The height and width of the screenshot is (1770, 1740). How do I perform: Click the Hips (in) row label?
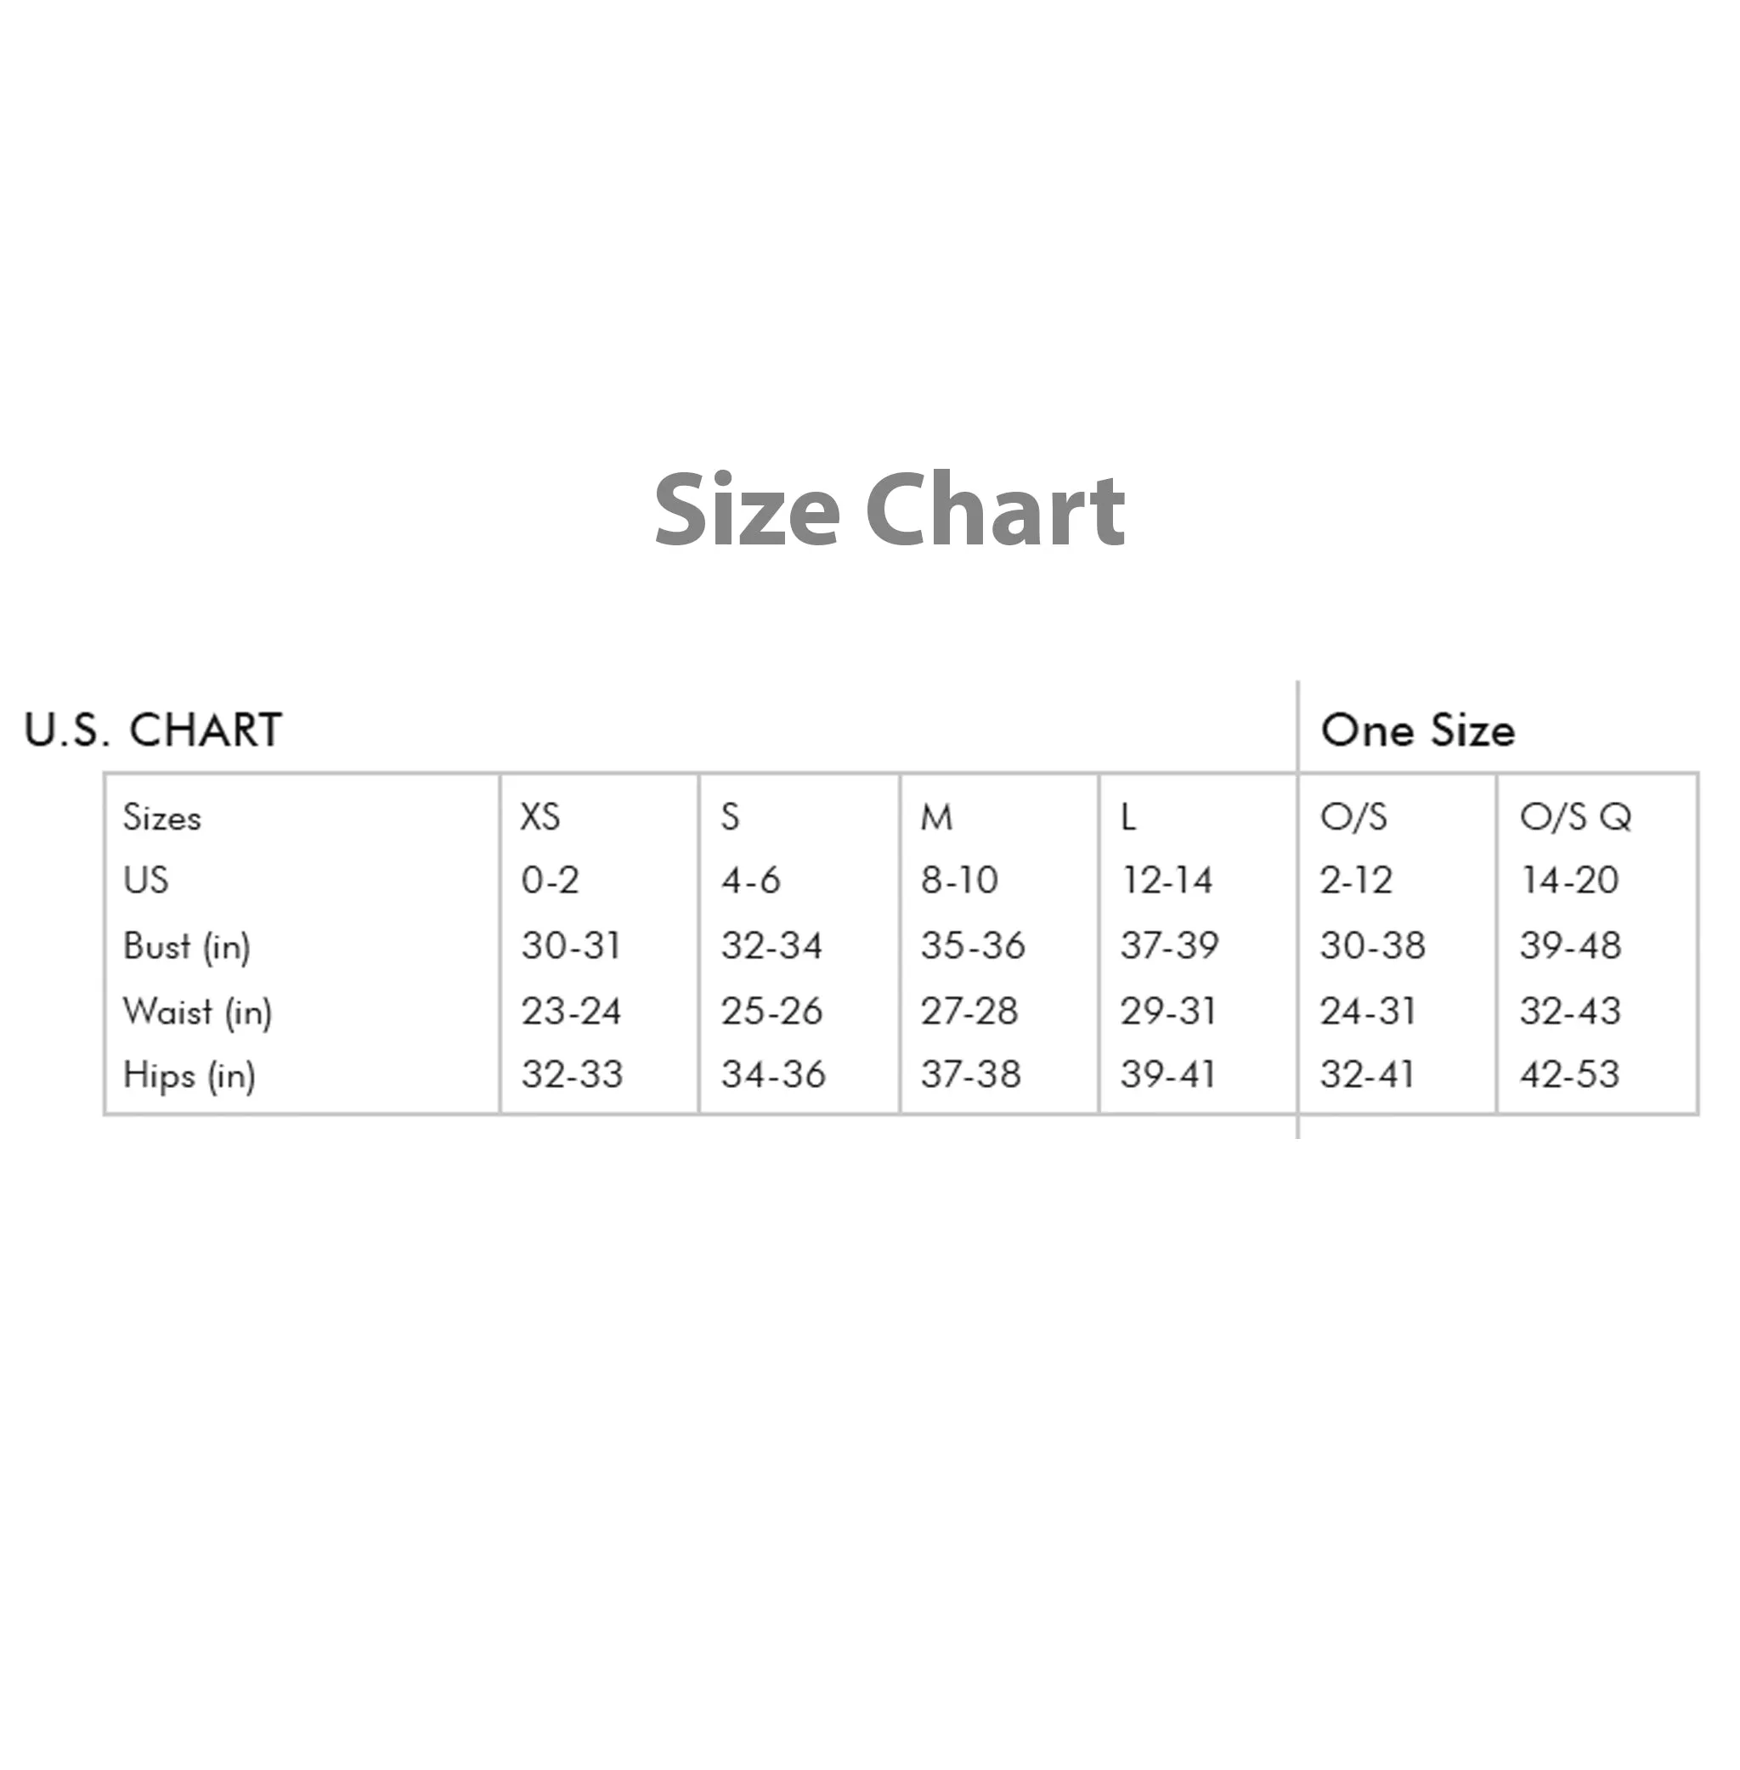(189, 1075)
